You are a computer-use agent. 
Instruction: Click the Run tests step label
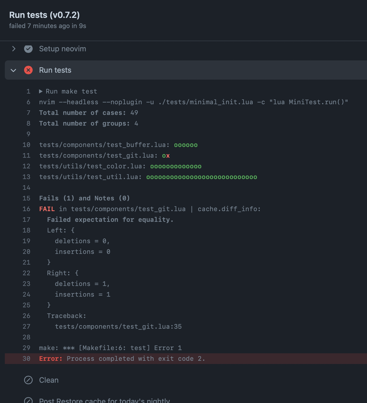[55, 70]
